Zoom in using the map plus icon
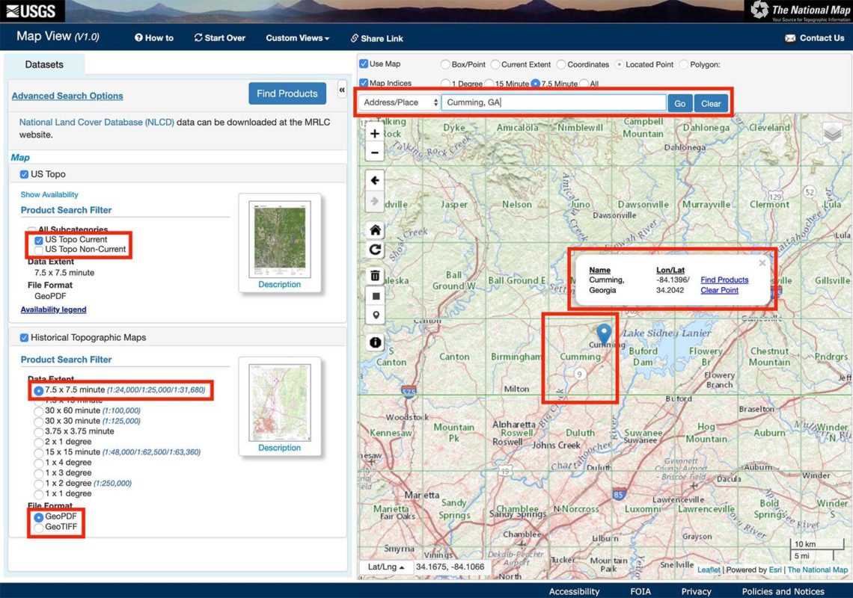 375,133
